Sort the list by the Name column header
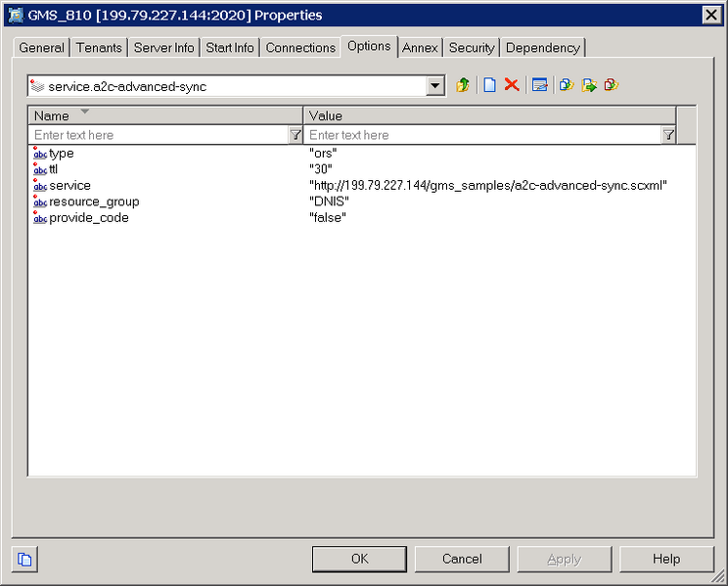 coord(165,115)
